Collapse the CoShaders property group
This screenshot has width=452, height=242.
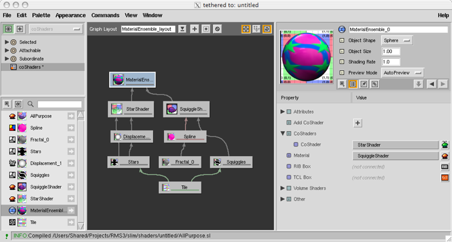tap(283, 134)
